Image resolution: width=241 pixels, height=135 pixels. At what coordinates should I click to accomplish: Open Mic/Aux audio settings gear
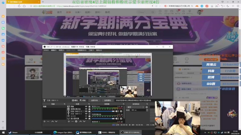[121, 111]
